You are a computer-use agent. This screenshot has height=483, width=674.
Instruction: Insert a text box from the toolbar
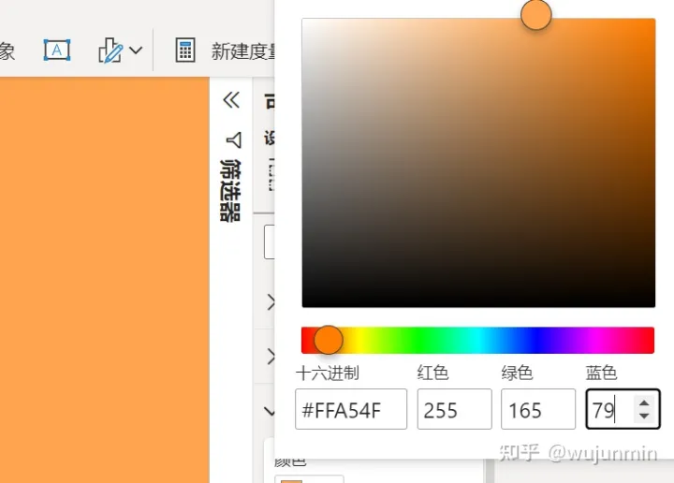coord(57,51)
